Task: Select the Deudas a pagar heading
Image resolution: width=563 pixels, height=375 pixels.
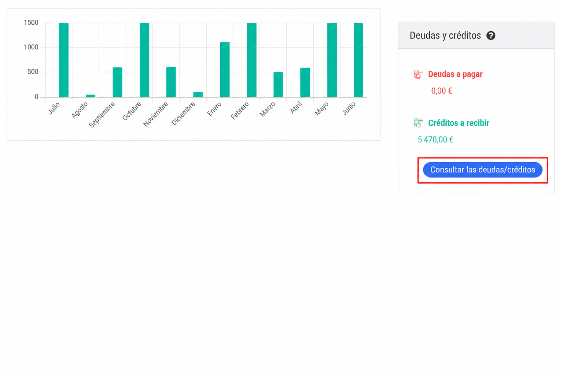Action: tap(455, 74)
